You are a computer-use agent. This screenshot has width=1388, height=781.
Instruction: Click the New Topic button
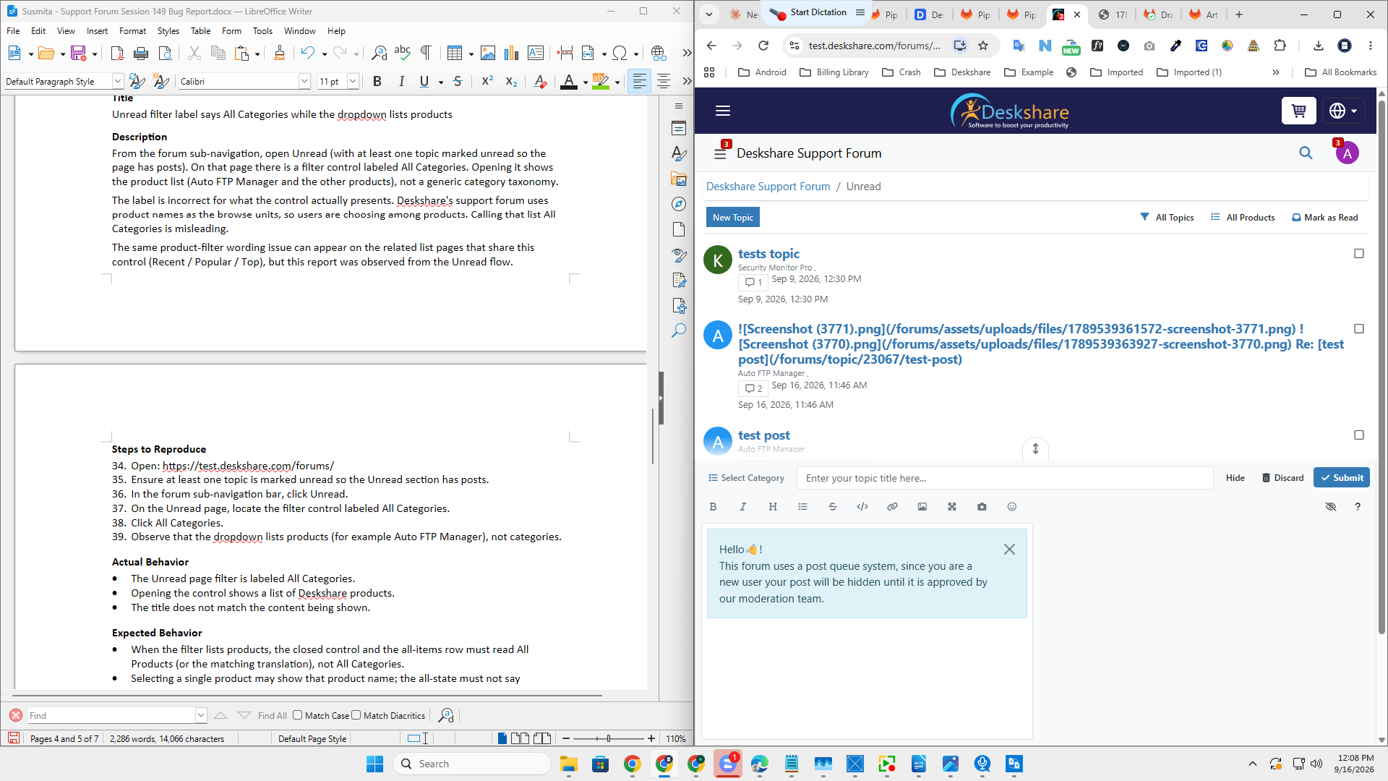click(732, 218)
